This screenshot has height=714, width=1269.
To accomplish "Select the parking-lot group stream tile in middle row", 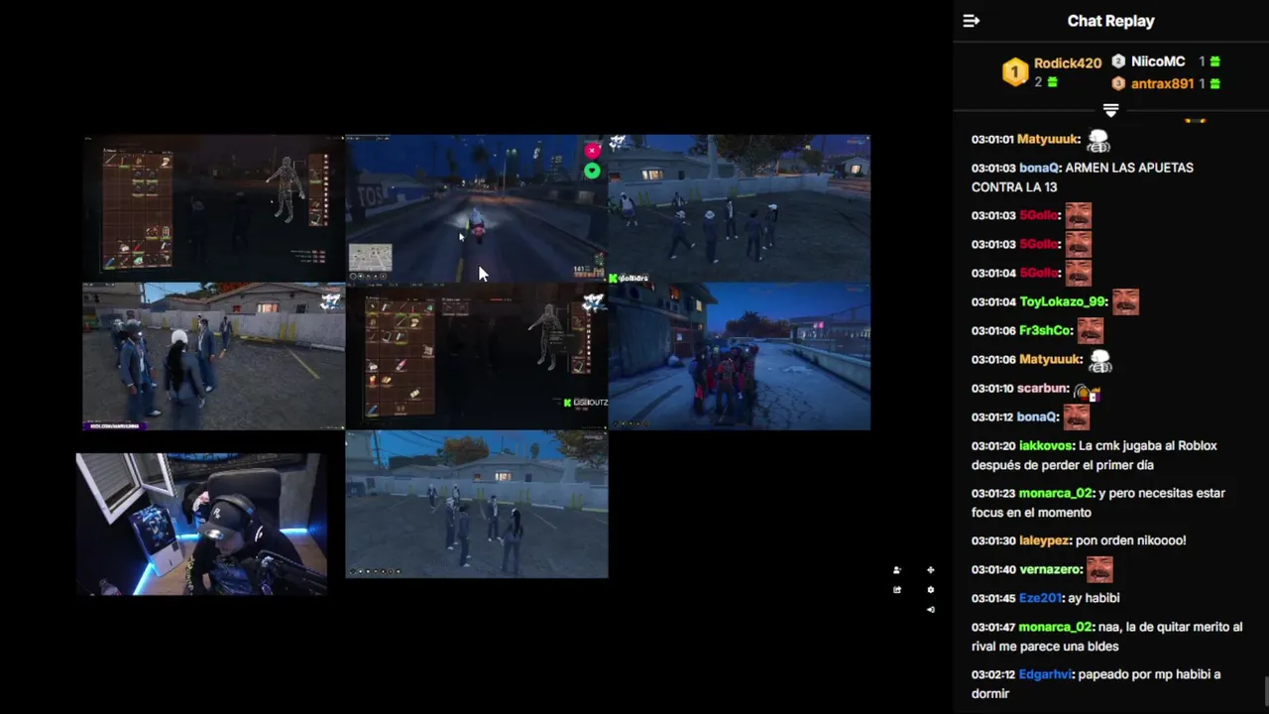I will tap(214, 356).
